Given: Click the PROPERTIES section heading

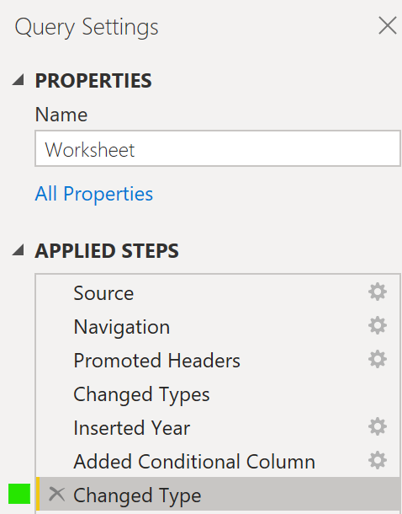Looking at the screenshot, I should (93, 81).
